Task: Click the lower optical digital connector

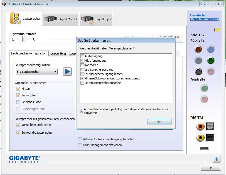Action: point(210,137)
